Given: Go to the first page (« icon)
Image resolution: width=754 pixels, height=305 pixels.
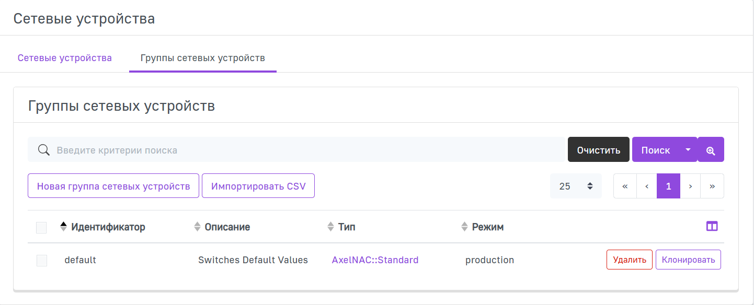Looking at the screenshot, I should pyautogui.click(x=625, y=186).
